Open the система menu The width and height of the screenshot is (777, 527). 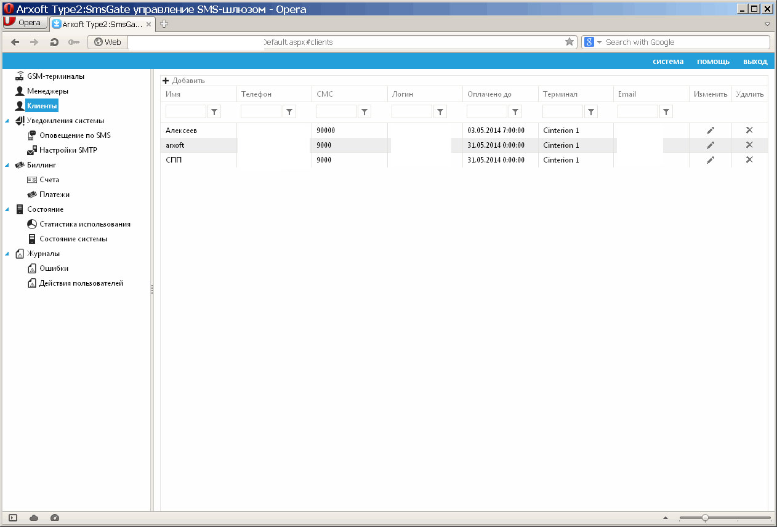click(x=668, y=62)
